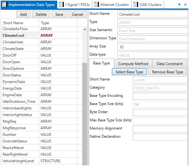Open the tab list dropdown arrow
Image resolution: width=189 pixels, height=166 pixels.
coord(179,4)
